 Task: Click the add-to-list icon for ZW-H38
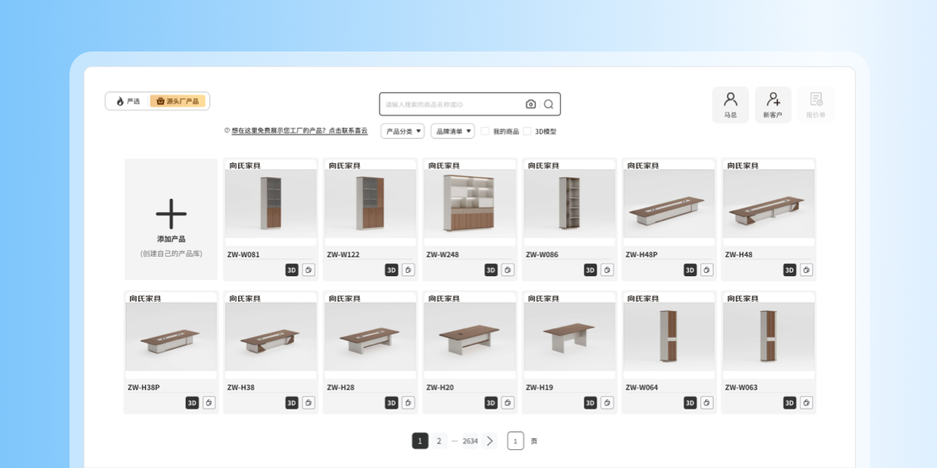tap(308, 402)
